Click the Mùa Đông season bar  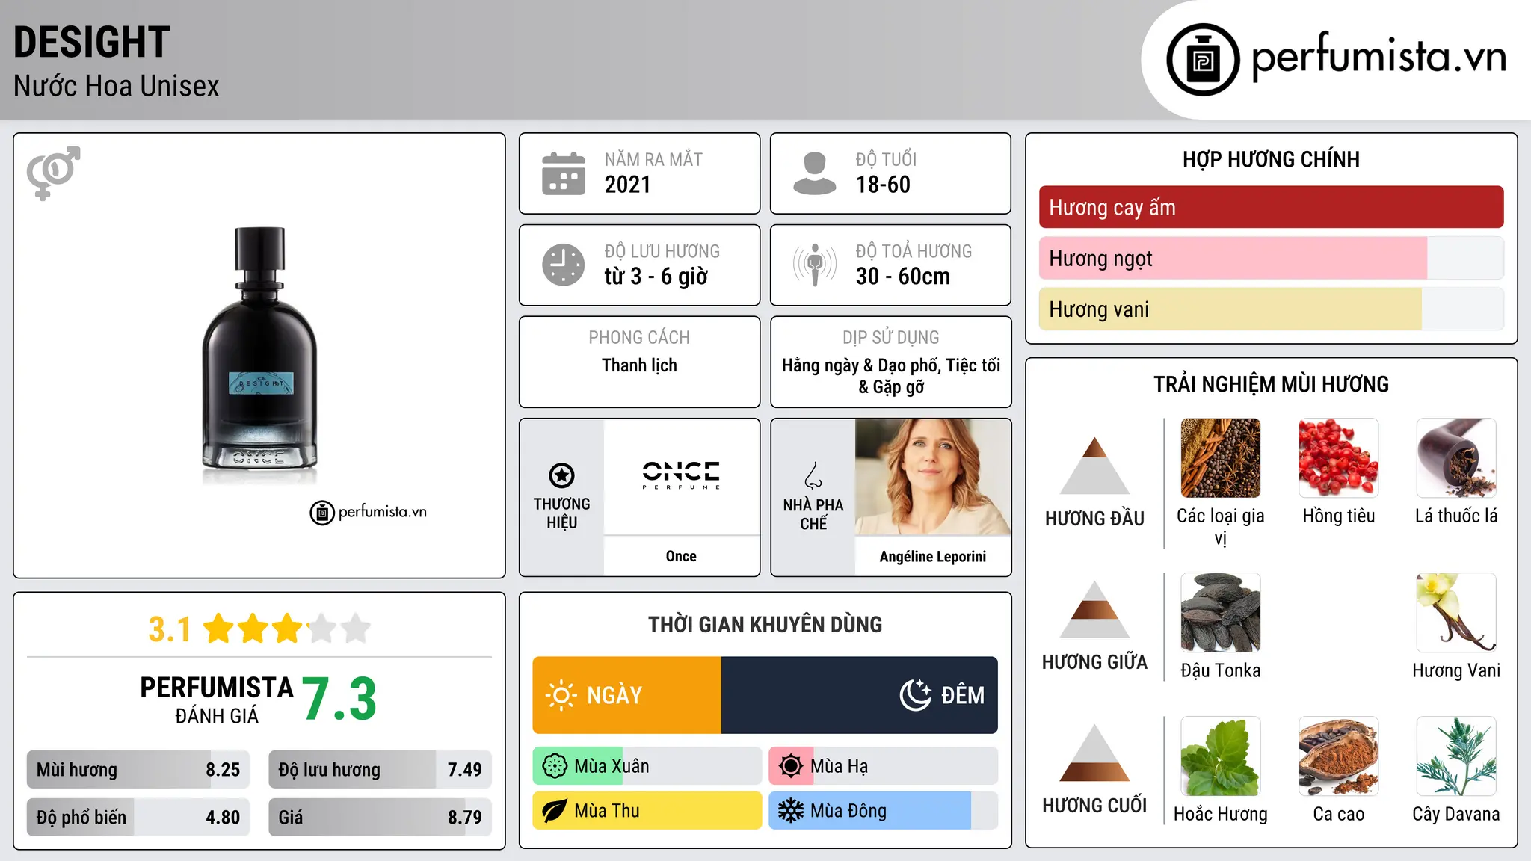(x=884, y=811)
